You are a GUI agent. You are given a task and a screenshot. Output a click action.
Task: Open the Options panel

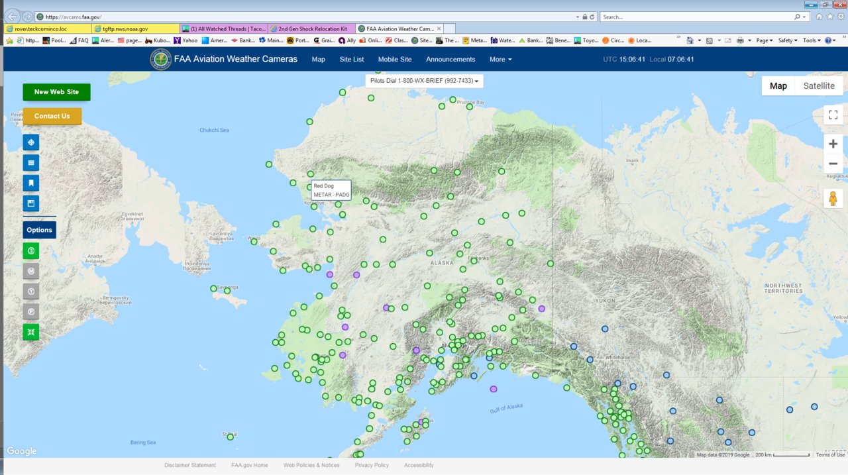click(40, 230)
